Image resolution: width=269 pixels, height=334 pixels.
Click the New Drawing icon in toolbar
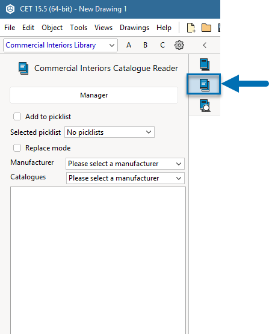coord(191,28)
